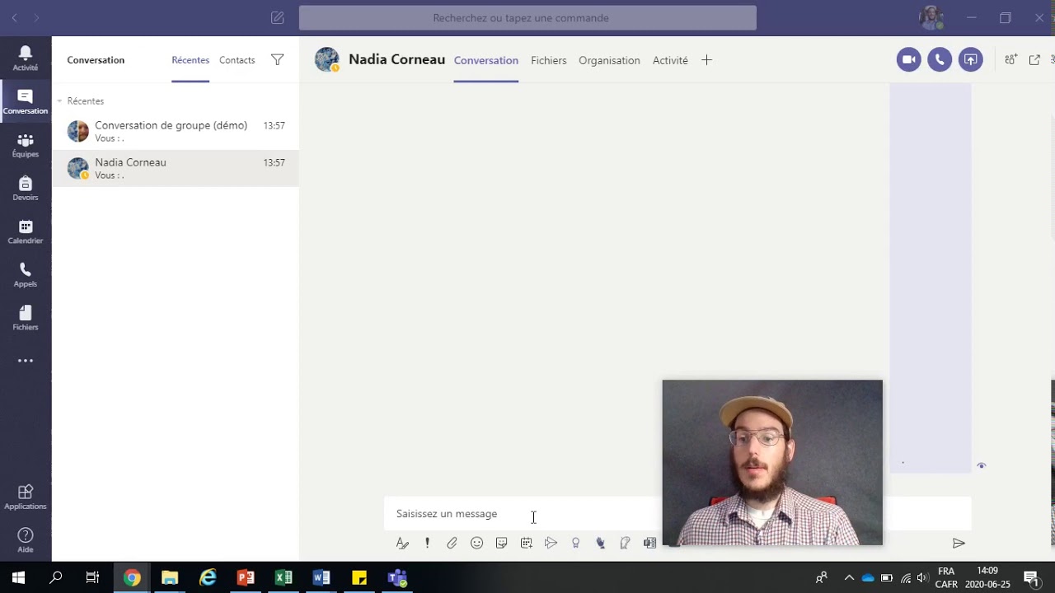Open the Fichiers tab of the chat
The height and width of the screenshot is (593, 1055).
point(549,60)
